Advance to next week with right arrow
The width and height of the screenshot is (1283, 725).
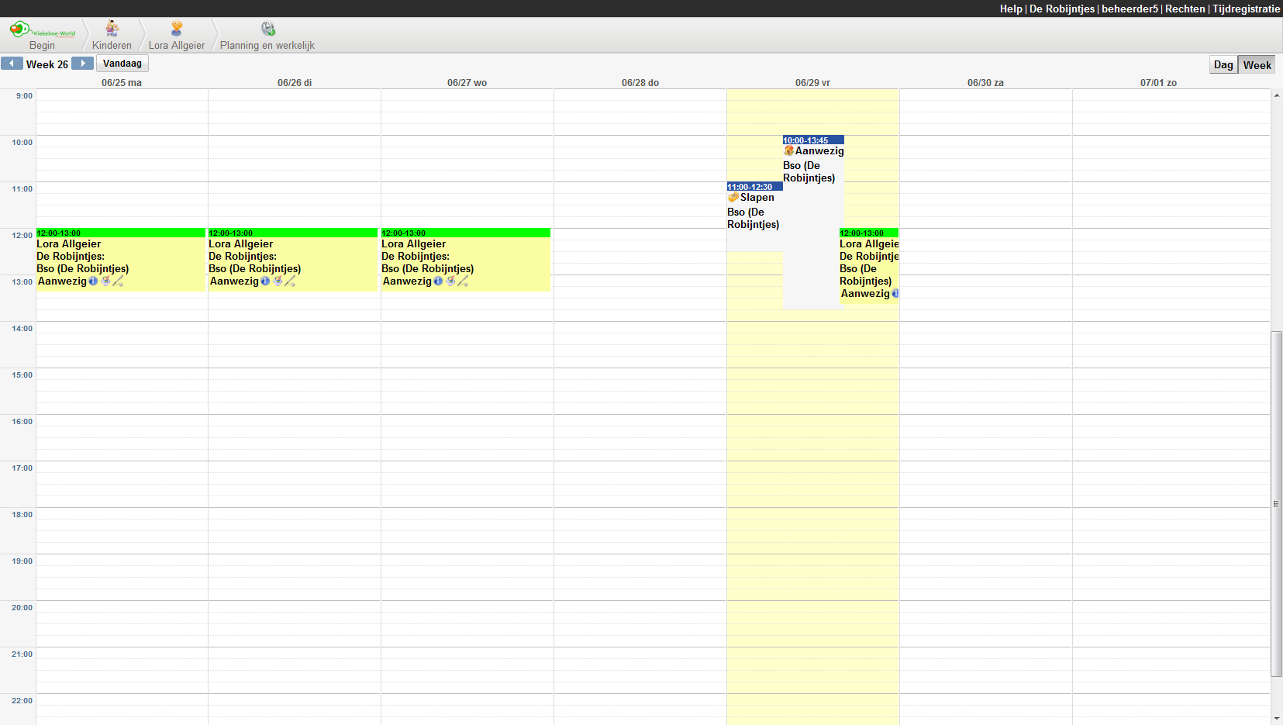82,64
